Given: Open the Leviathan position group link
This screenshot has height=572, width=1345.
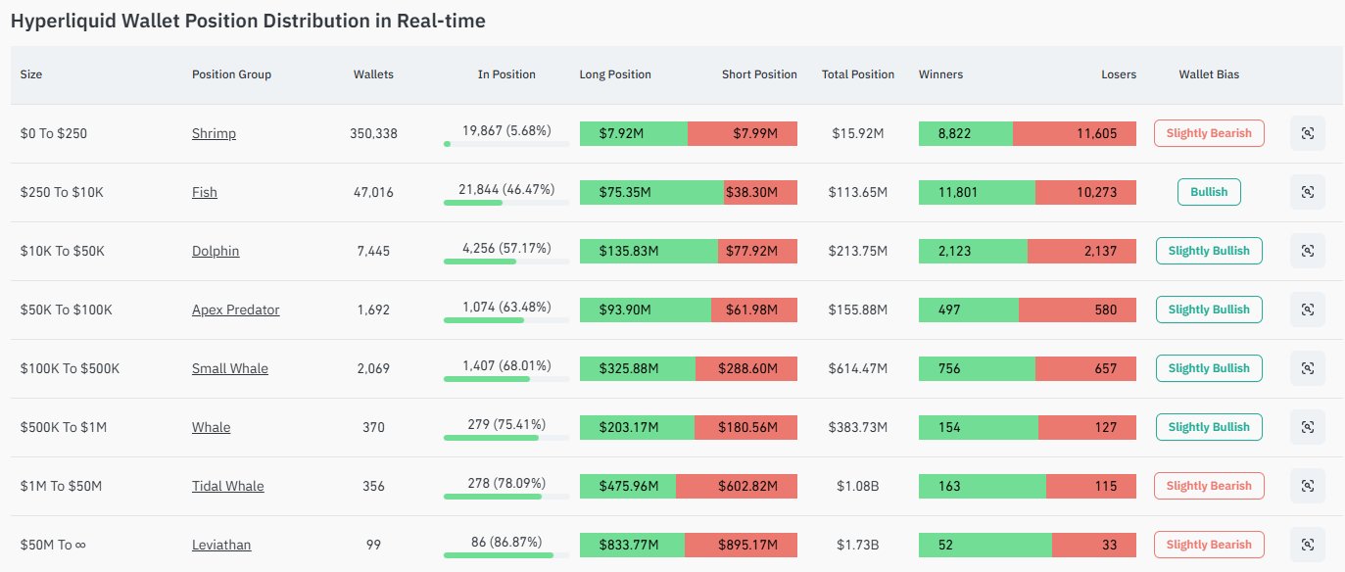Looking at the screenshot, I should coord(221,545).
